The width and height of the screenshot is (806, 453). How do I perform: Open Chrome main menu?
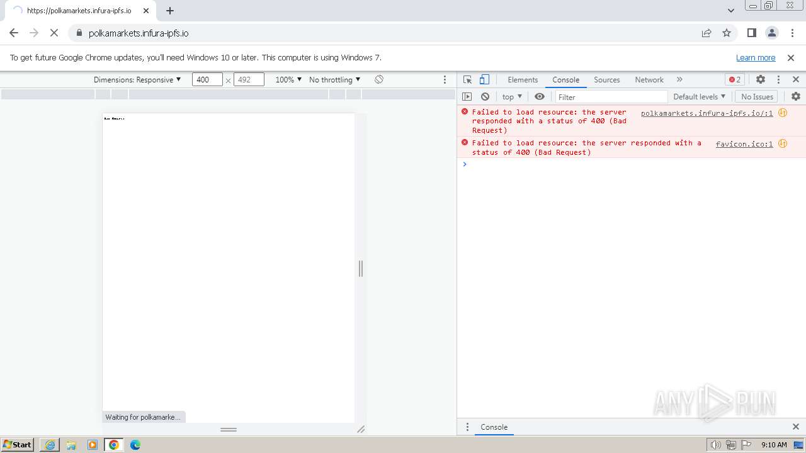(x=792, y=33)
